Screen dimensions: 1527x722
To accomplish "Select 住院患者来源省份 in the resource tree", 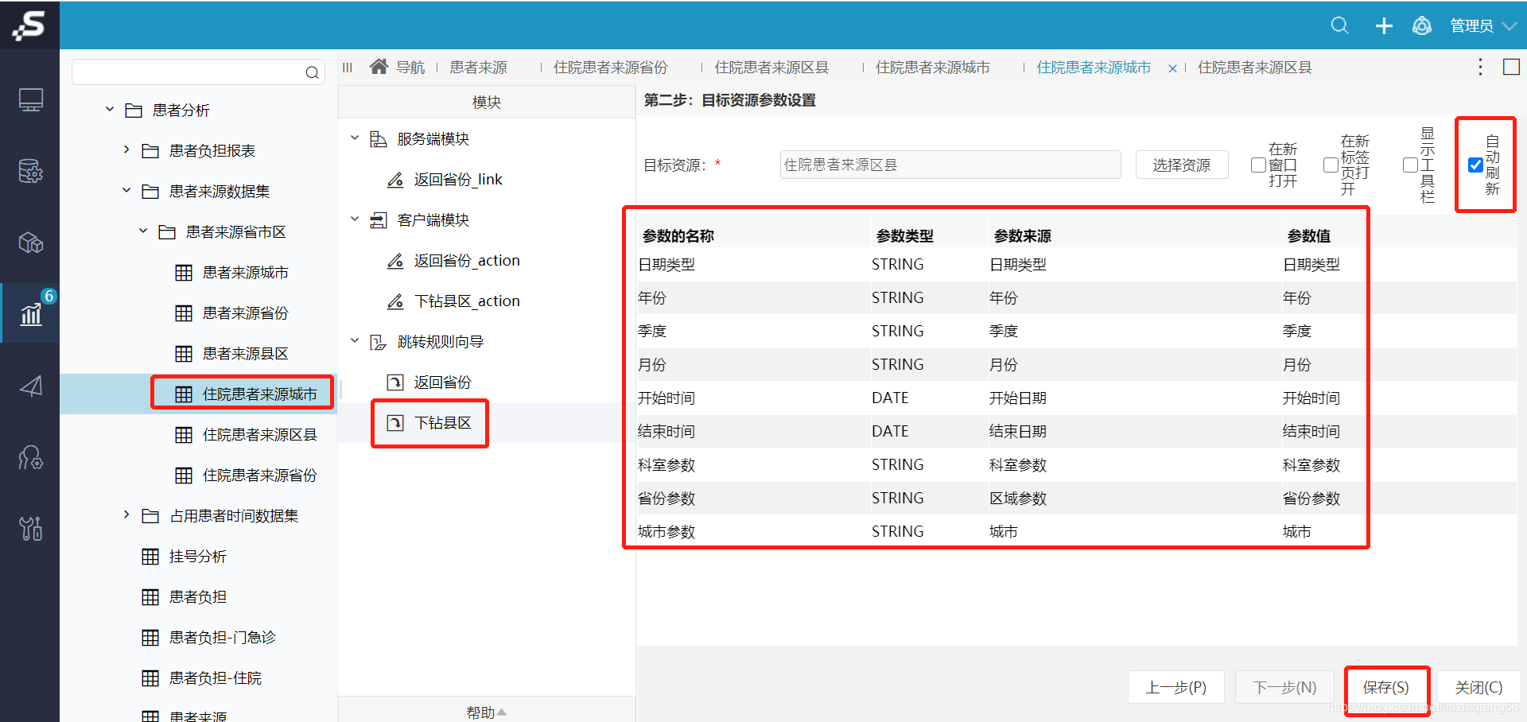I will click(x=259, y=476).
